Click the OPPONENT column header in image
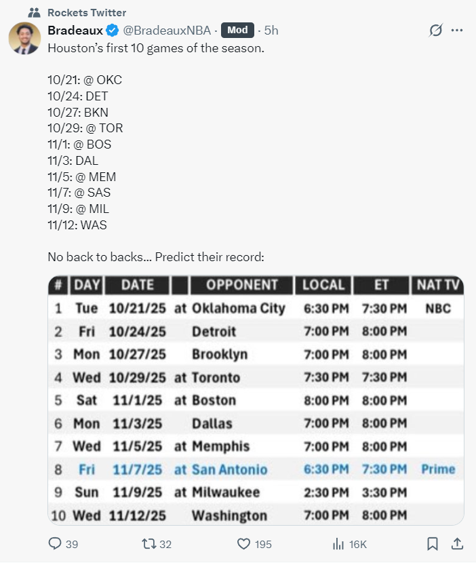 pos(241,285)
